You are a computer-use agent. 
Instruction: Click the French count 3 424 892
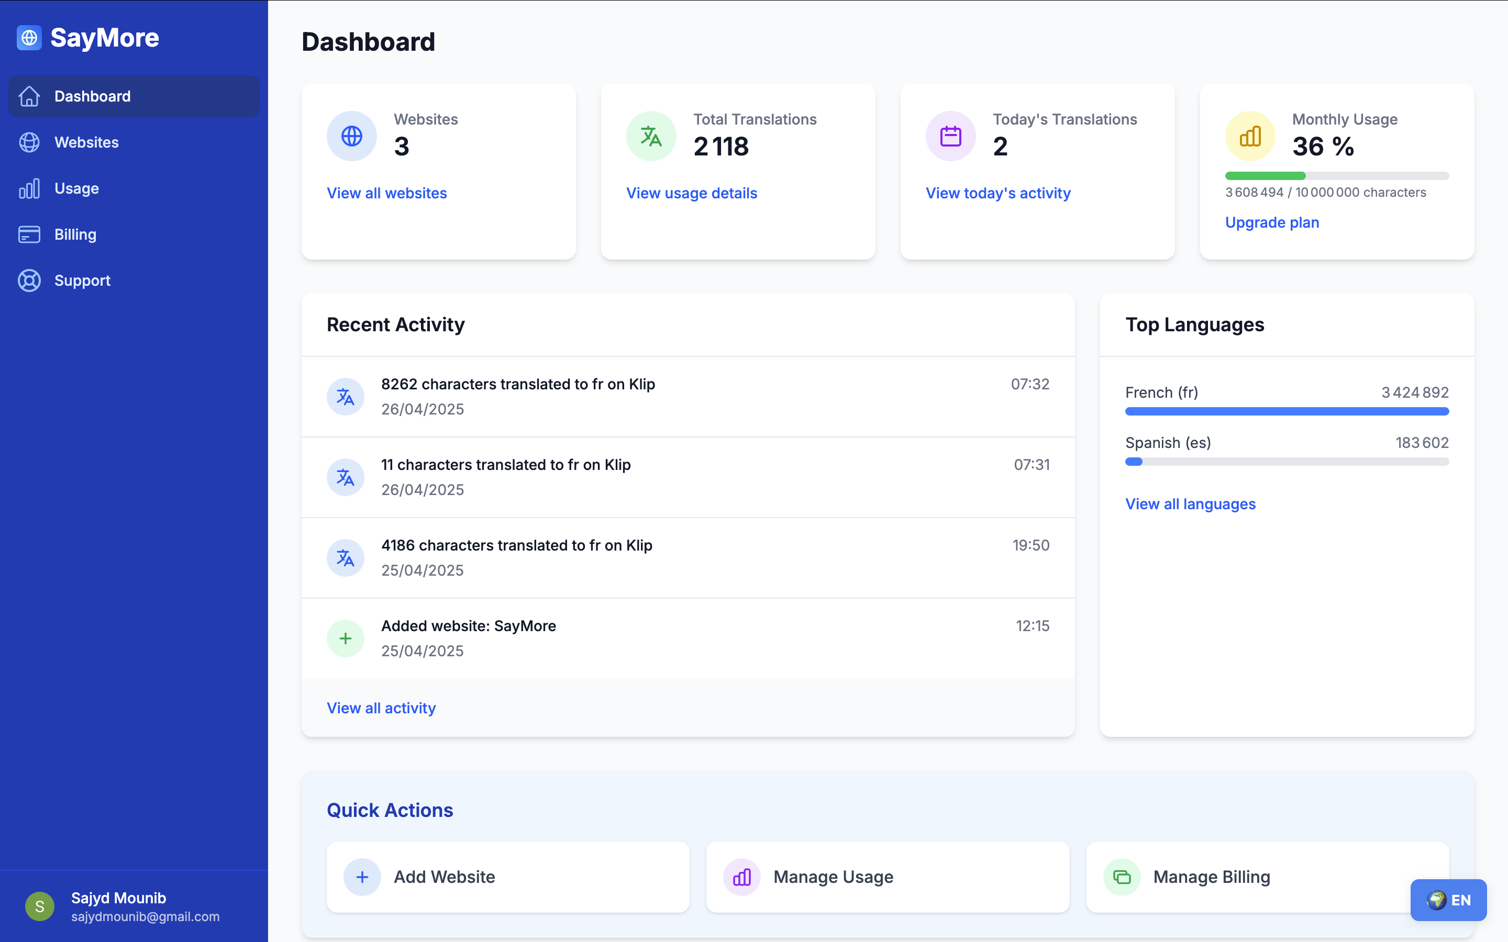coord(1414,392)
